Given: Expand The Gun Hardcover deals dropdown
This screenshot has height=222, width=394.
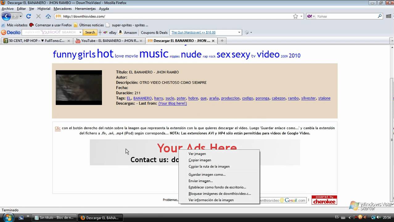Looking at the screenshot, I should (239, 32).
